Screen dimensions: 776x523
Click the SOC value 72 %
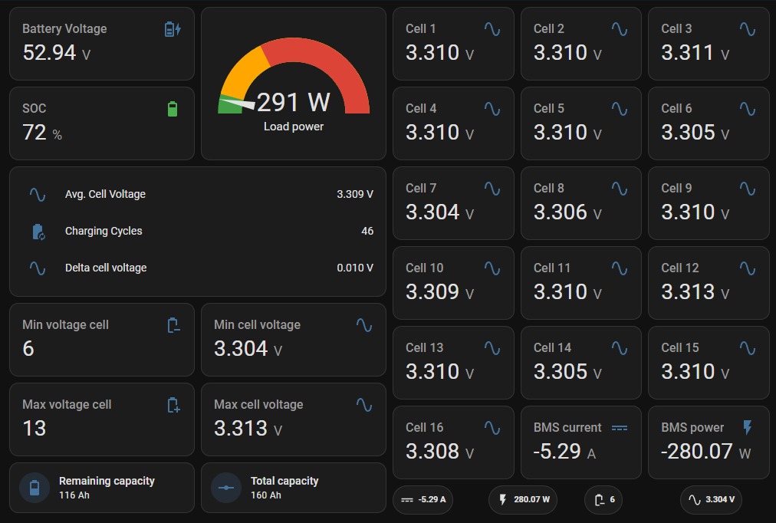point(43,133)
